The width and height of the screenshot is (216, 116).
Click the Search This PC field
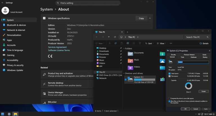(x=197, y=37)
